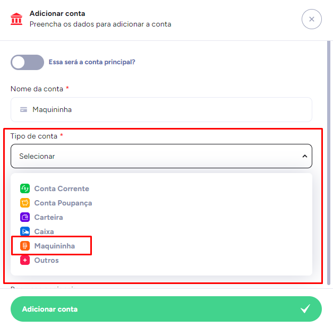Toggle the main account switch
The image size is (333, 327).
click(27, 62)
